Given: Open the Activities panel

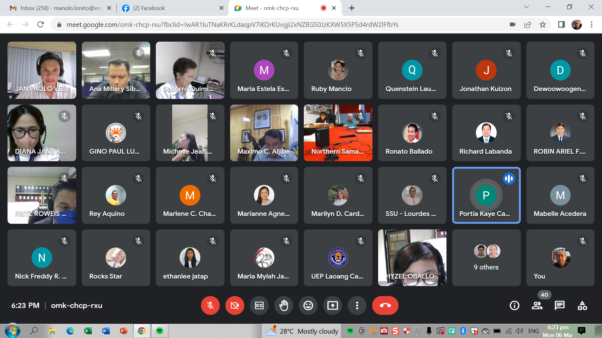Looking at the screenshot, I should click(582, 305).
